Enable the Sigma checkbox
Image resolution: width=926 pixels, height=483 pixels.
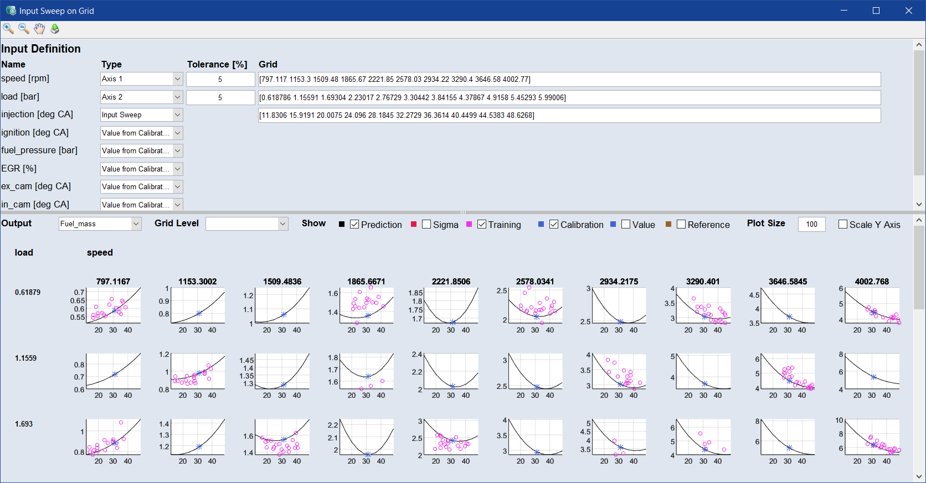[426, 224]
